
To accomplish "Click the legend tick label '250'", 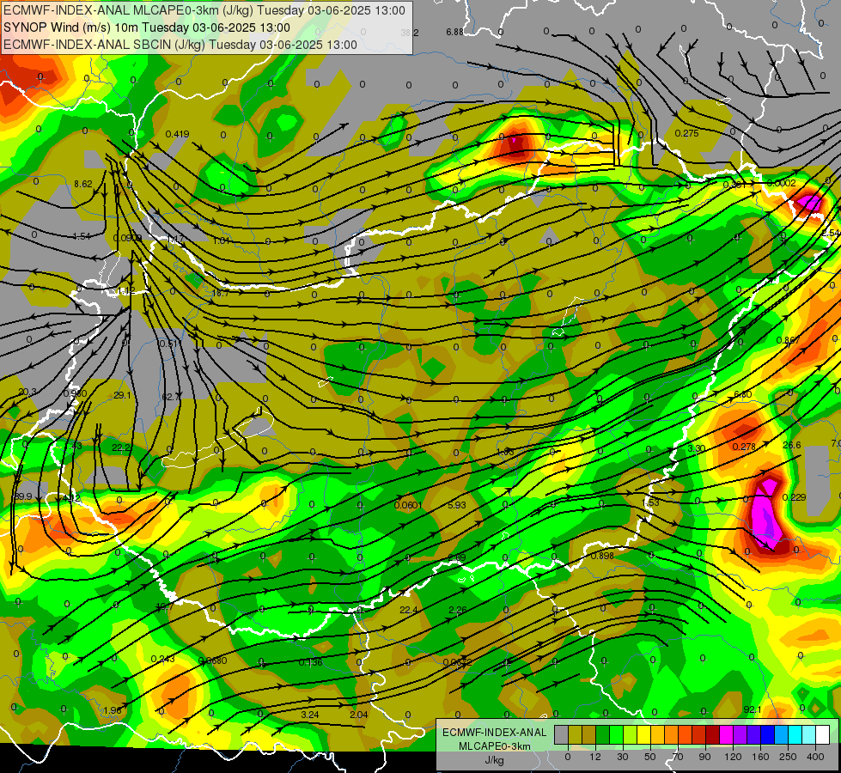I will 788,757.
